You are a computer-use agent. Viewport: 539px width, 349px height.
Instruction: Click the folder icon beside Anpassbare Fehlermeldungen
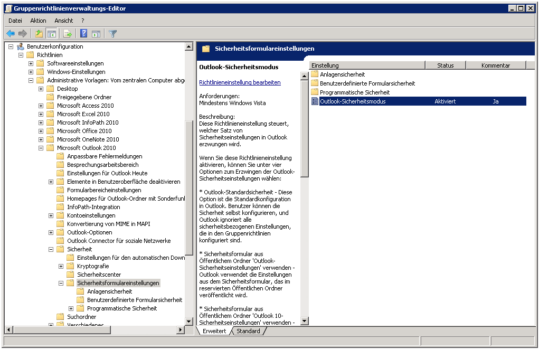point(61,156)
